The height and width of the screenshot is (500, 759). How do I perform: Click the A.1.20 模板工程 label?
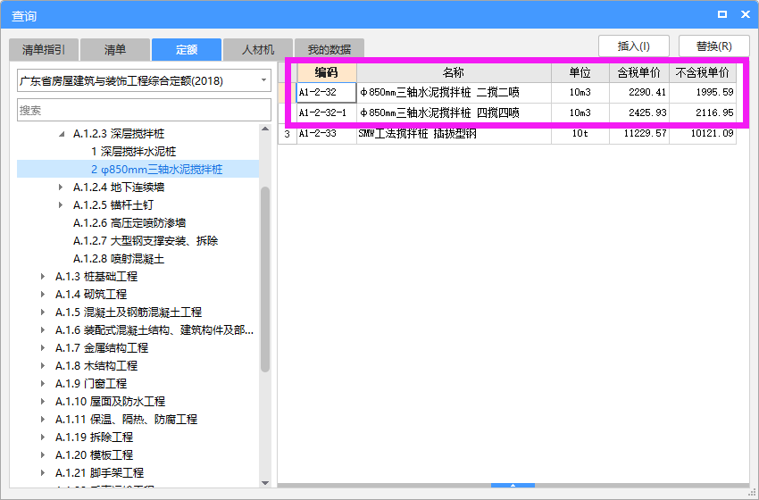(x=94, y=455)
